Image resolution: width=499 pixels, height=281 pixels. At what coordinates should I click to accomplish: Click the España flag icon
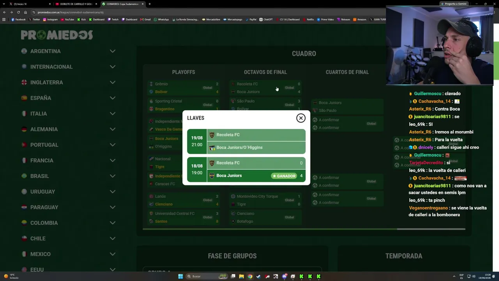pos(24,98)
